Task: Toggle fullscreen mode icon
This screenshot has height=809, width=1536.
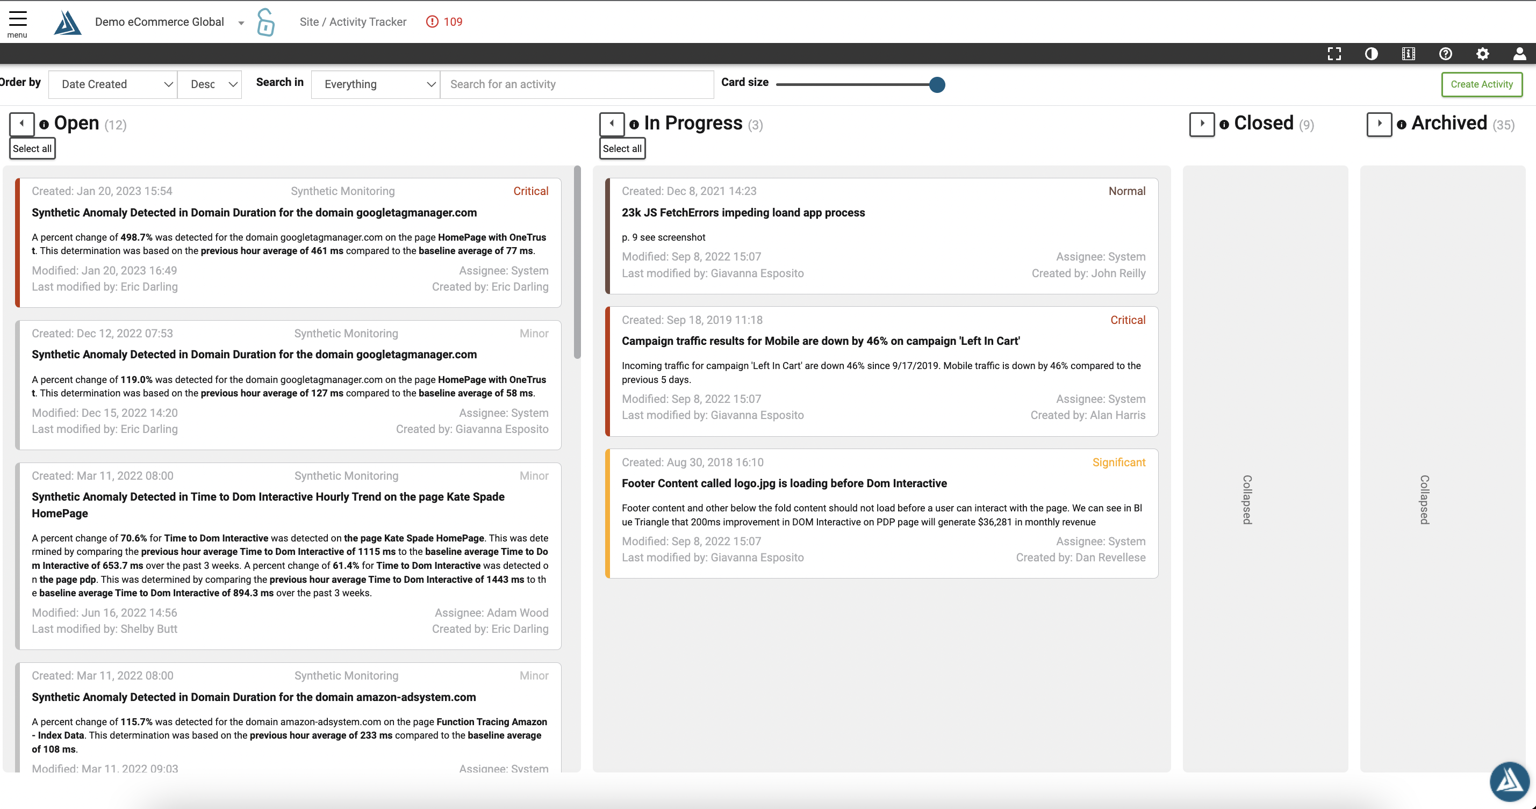Action: click(x=1334, y=54)
